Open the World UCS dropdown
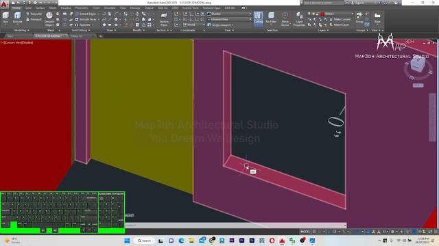Screen dimensions: 439x246 pyautogui.click(x=194, y=25)
